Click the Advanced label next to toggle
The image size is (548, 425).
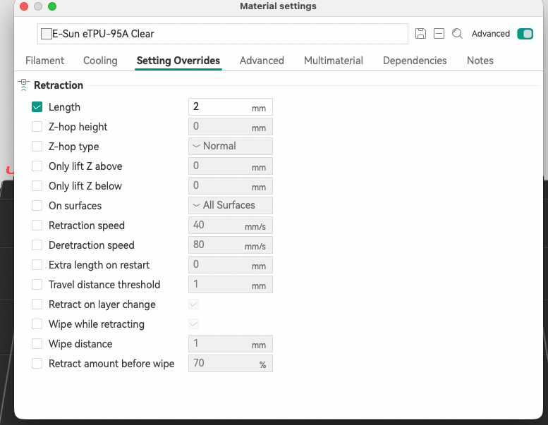tap(491, 34)
